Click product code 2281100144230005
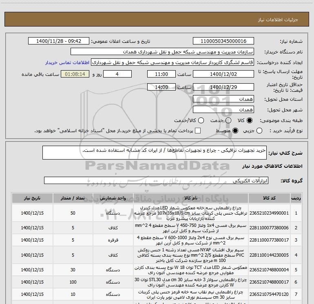Screen dimensions: 314x304 pyautogui.click(x=269, y=255)
